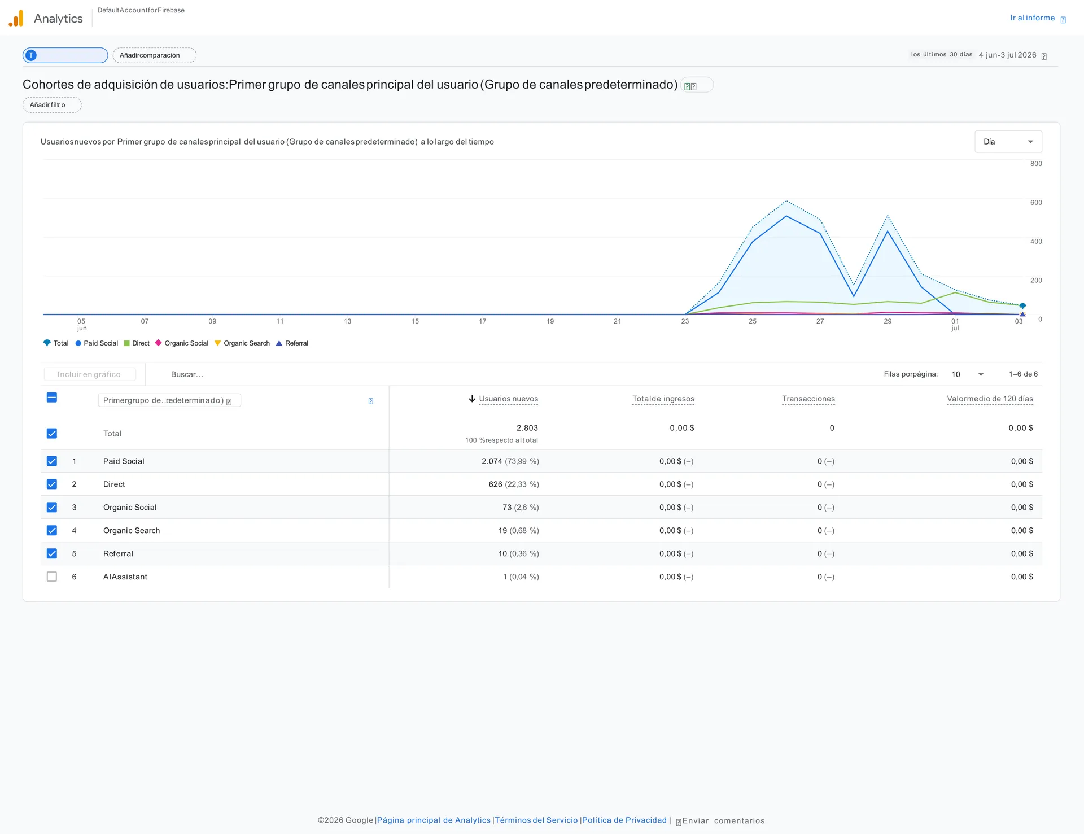Sort by 'Transacciones' column header
The height and width of the screenshot is (834, 1084).
pos(808,399)
